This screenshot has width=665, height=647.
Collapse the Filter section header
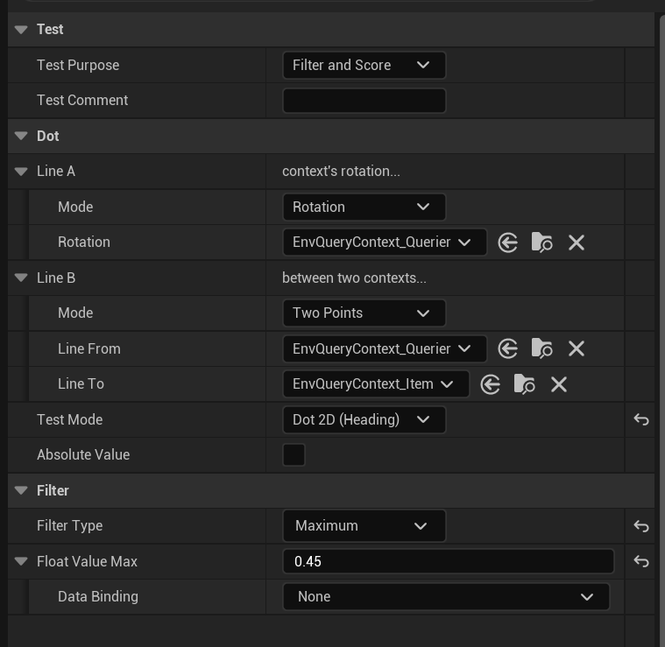click(21, 490)
